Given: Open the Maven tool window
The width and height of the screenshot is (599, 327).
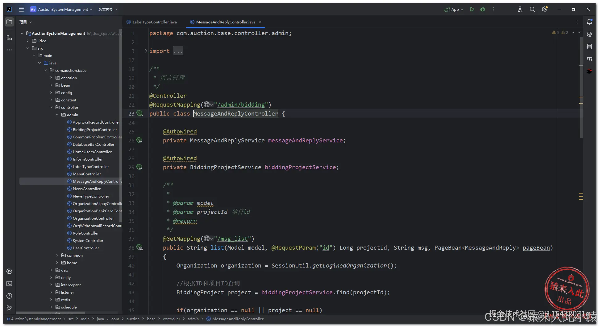Looking at the screenshot, I should pos(589,59).
